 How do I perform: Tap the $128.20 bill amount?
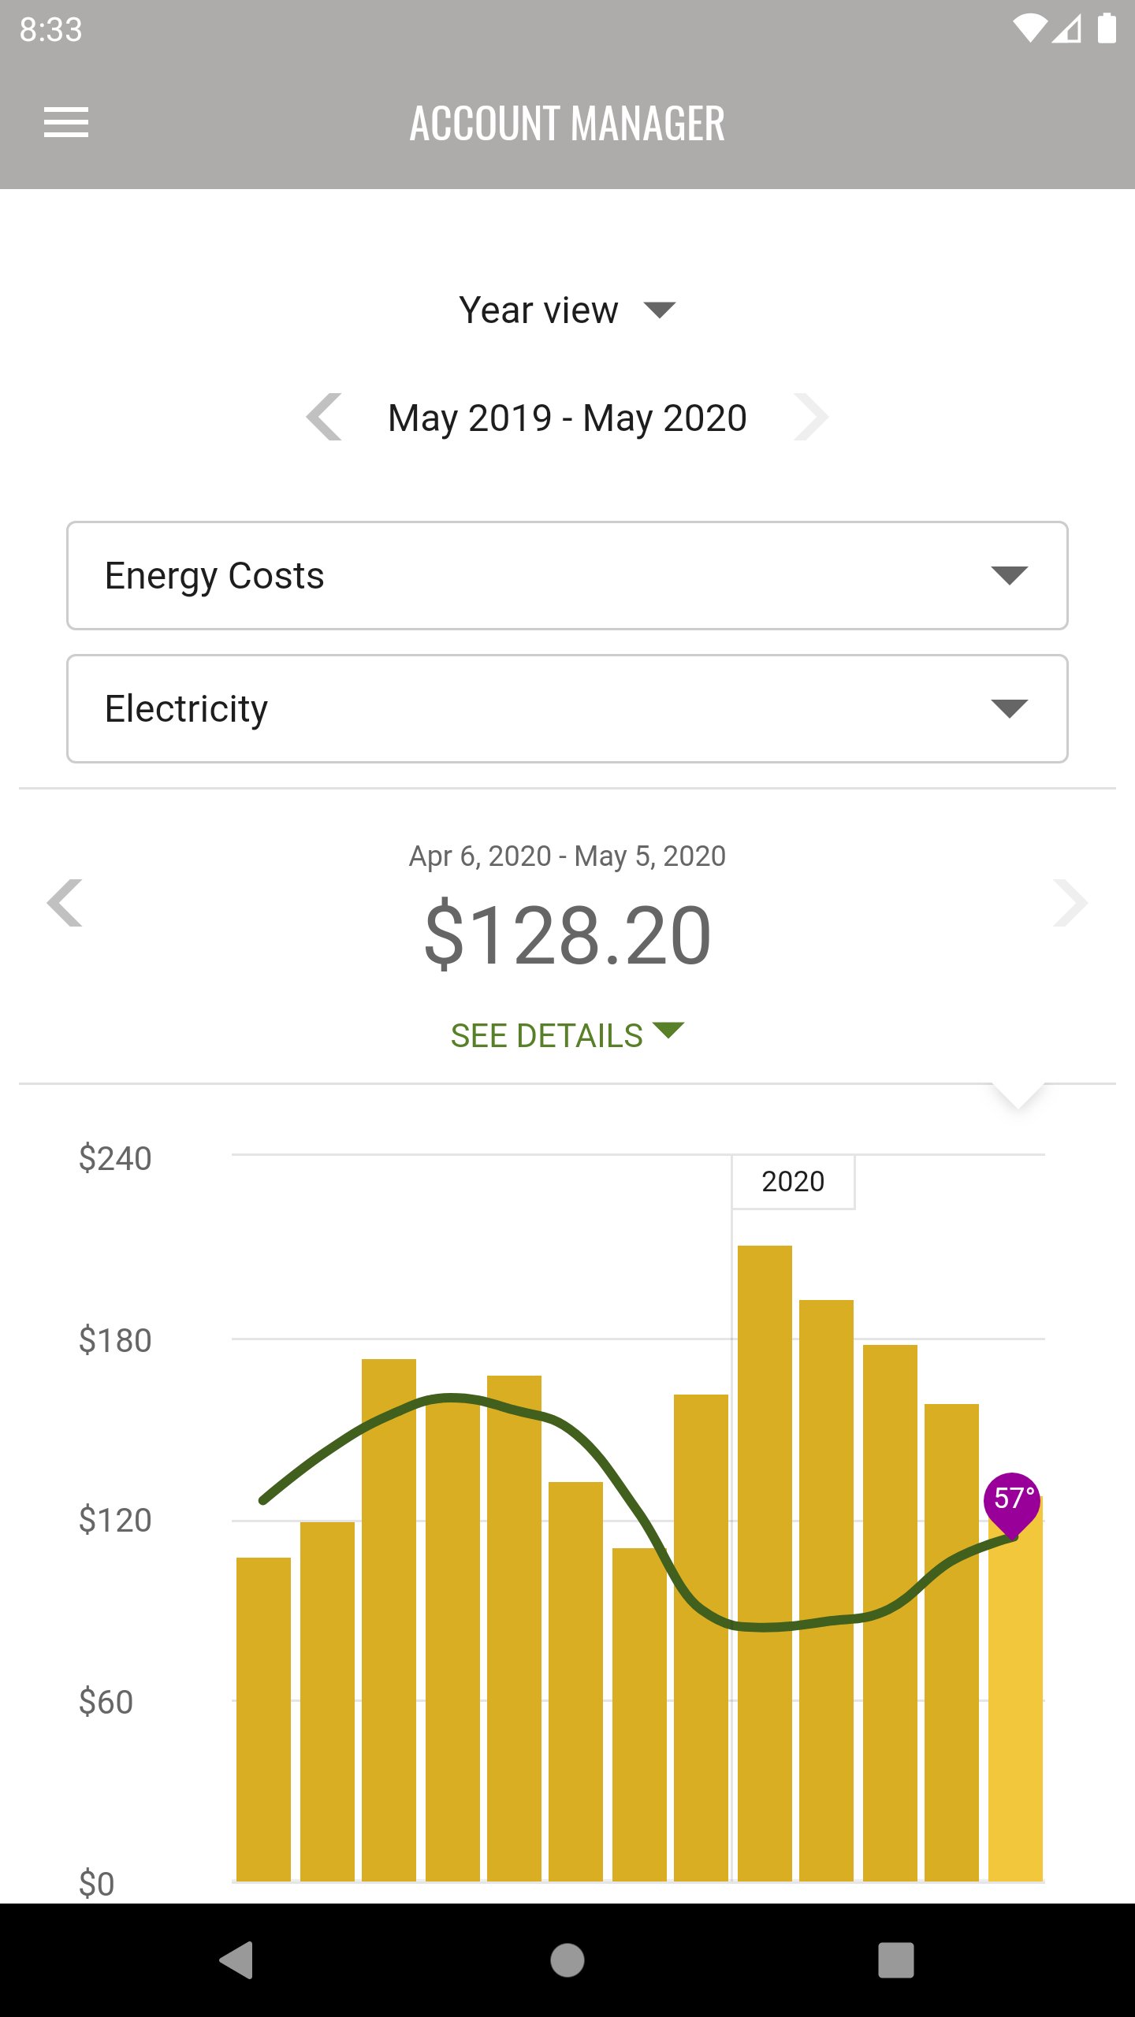click(567, 935)
